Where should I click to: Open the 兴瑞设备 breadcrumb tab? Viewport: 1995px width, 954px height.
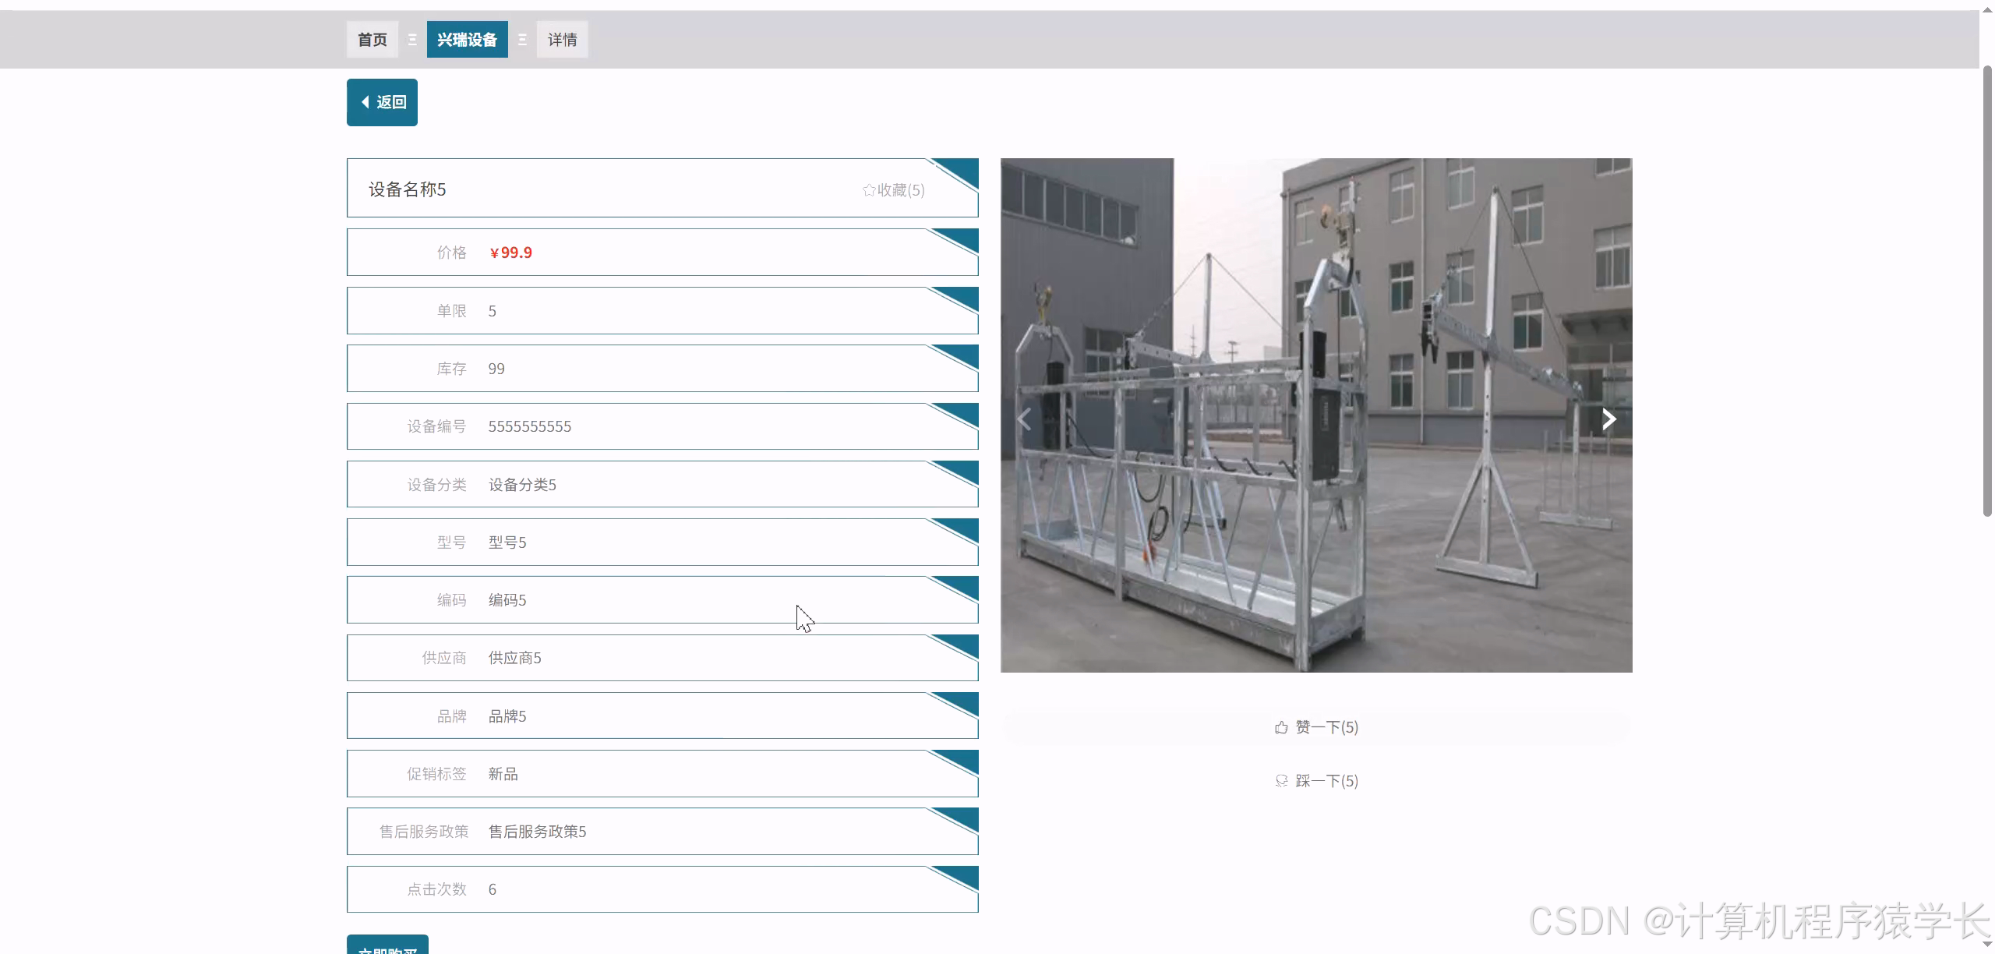pyautogui.click(x=467, y=40)
